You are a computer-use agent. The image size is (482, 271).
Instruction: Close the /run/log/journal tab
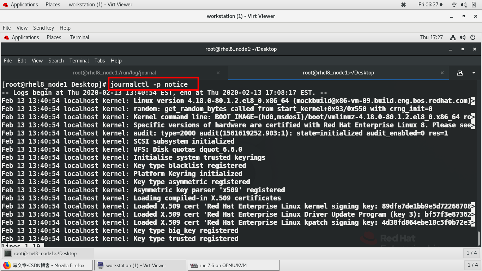218,73
